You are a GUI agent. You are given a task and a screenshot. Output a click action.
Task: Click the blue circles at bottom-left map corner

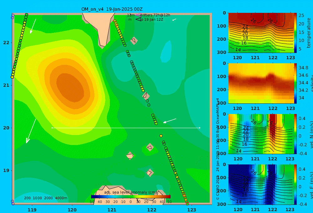click(x=13, y=202)
